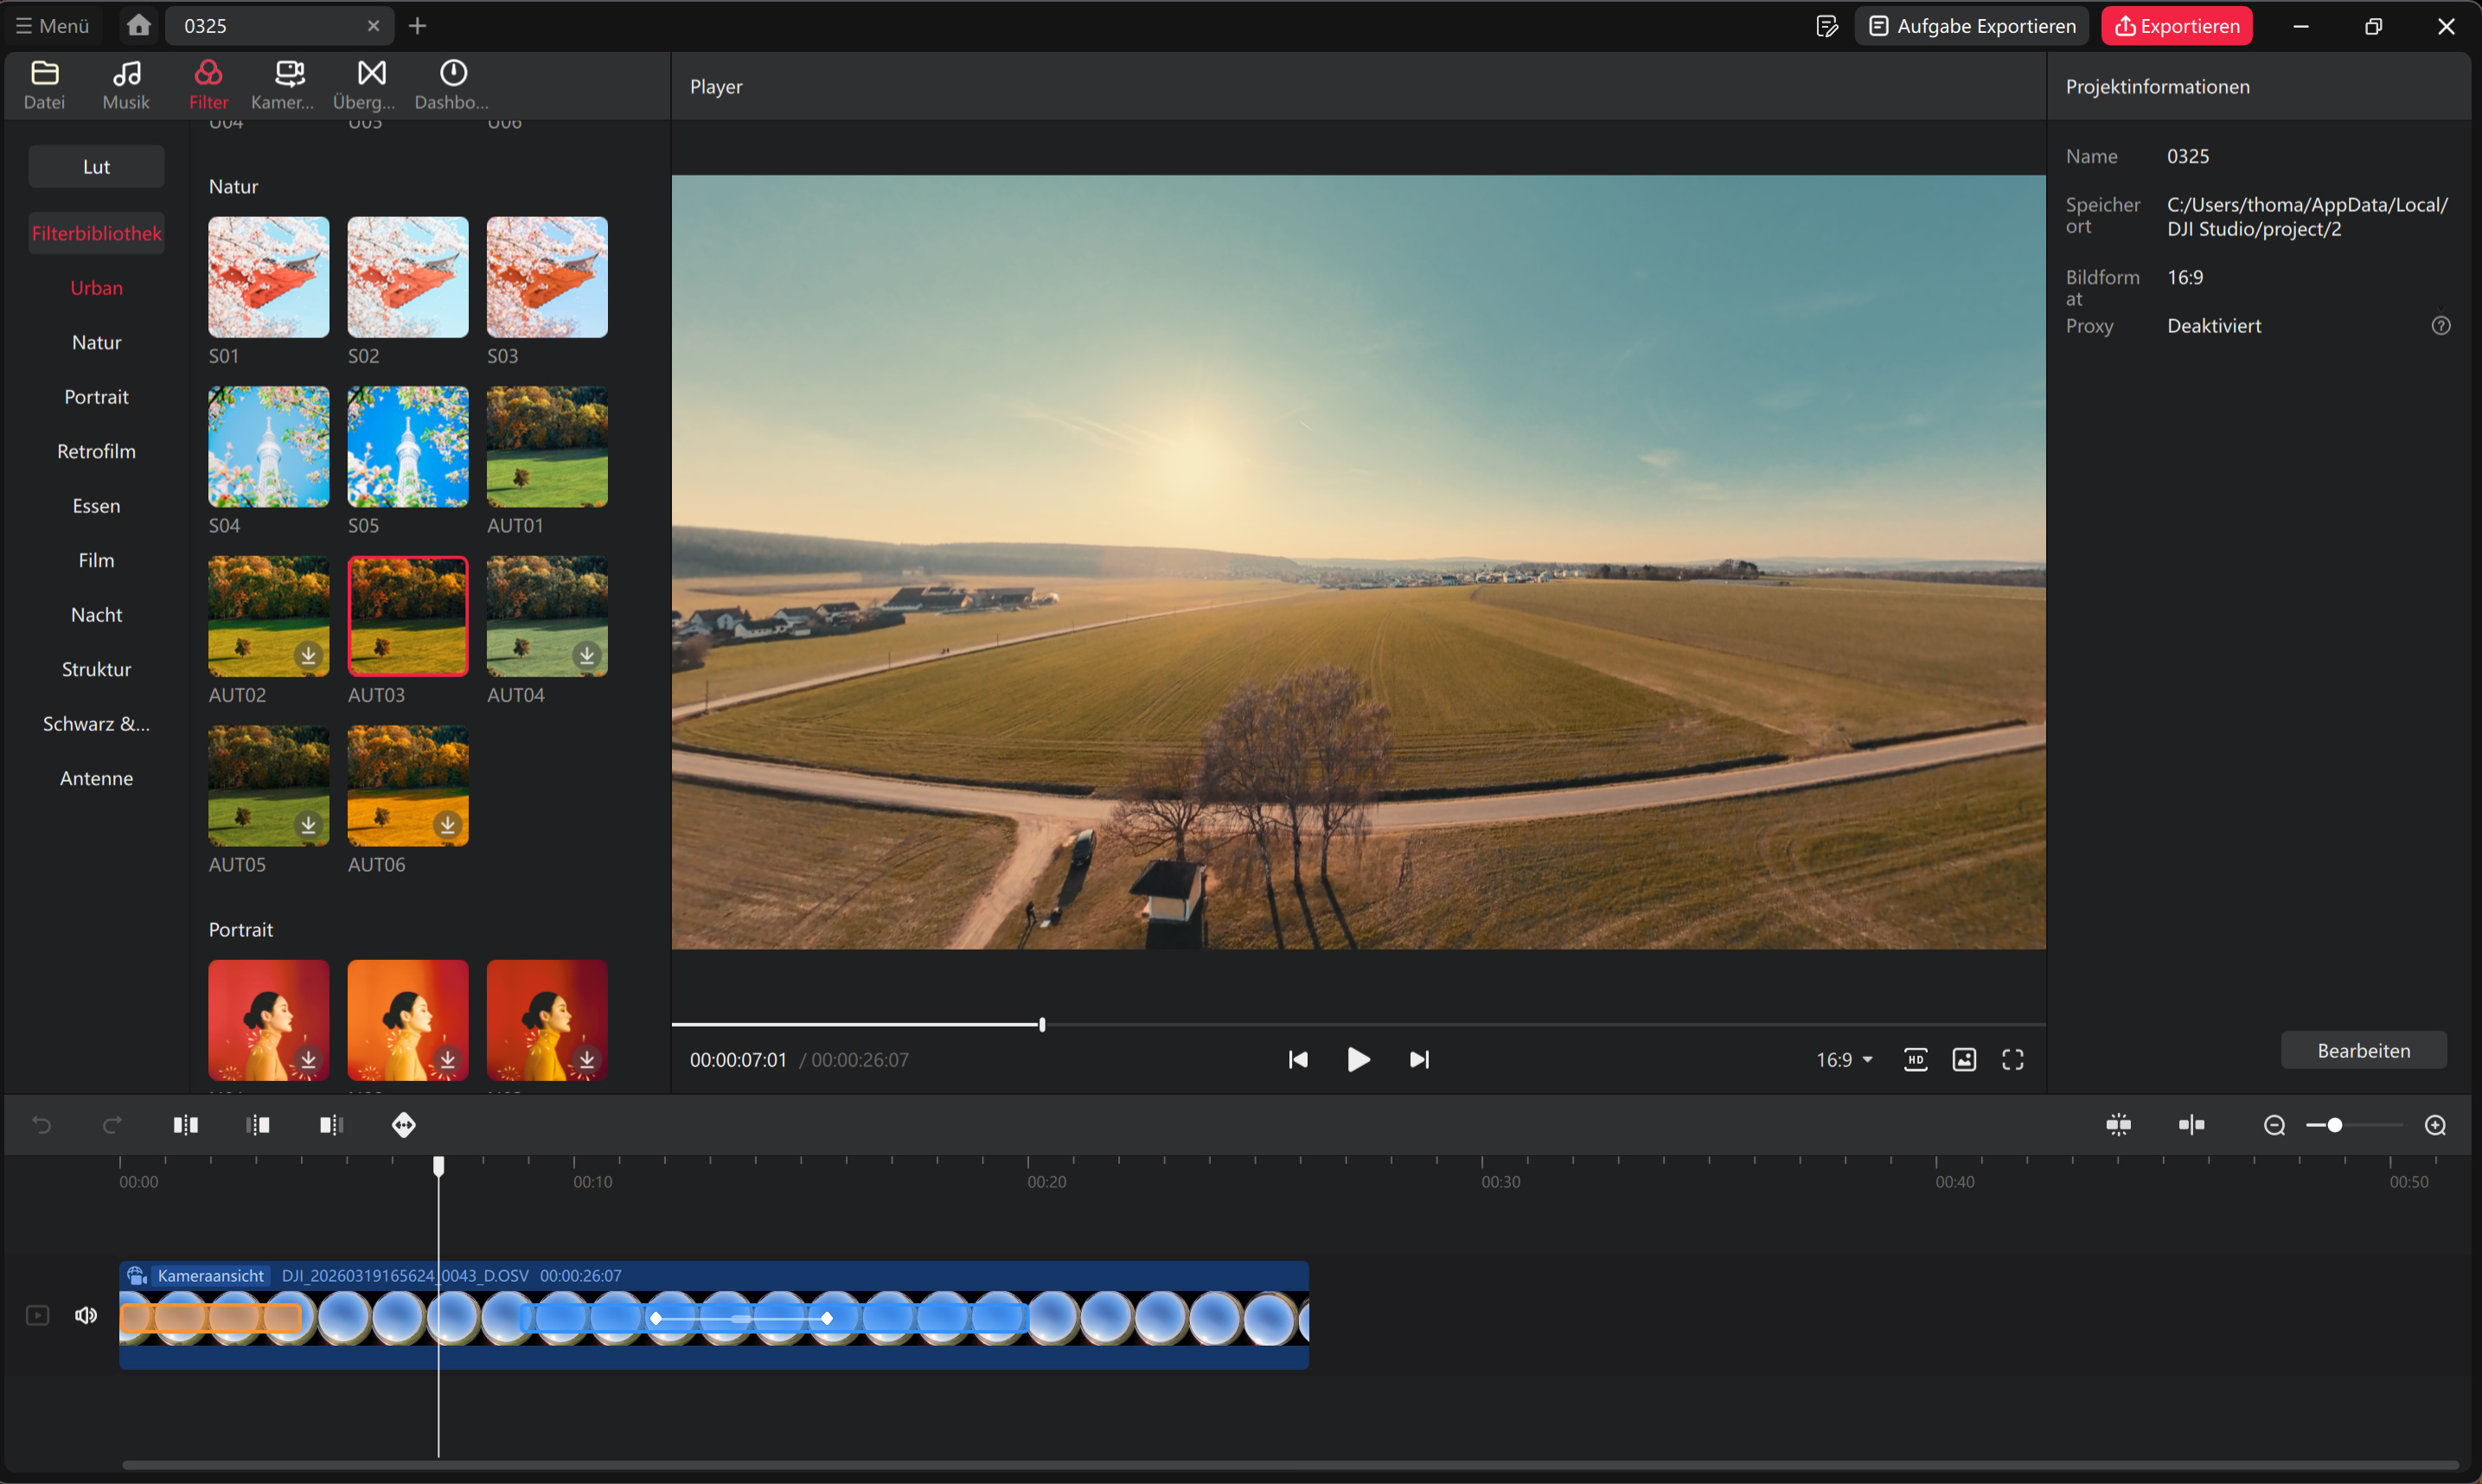
Task: Click the trim left of playhead icon
Action: tap(258, 1125)
